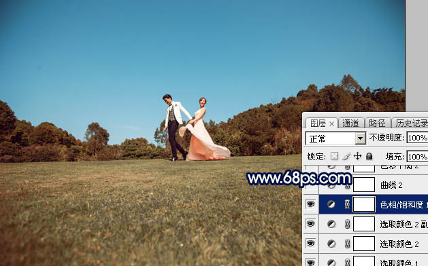This screenshot has width=428, height=266.
Task: Click the 填充 fill value field
Action: (x=417, y=157)
